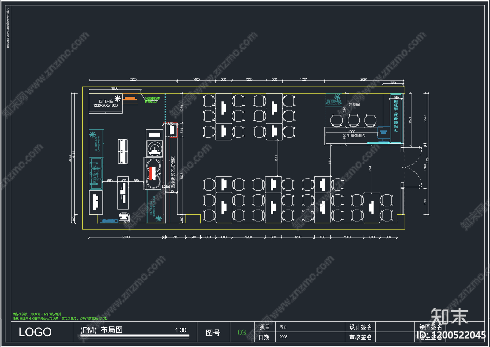Click the 项目 field label
This screenshot has height=347, width=490.
[264, 327]
